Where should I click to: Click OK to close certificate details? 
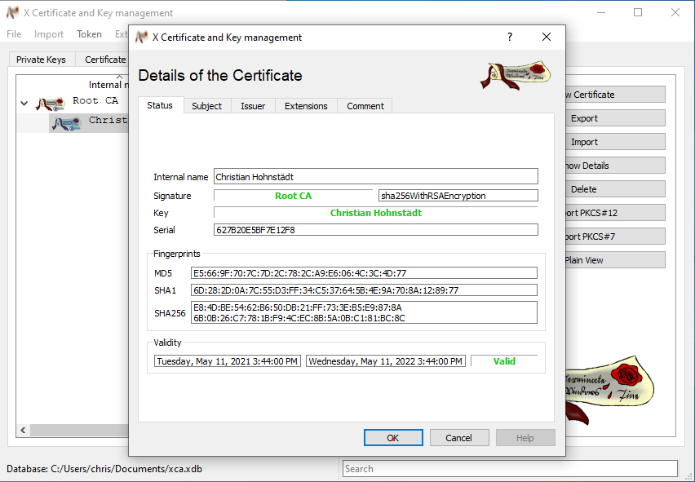click(393, 437)
